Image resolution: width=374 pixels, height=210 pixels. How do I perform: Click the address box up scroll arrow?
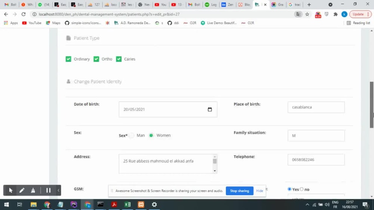pos(215,157)
